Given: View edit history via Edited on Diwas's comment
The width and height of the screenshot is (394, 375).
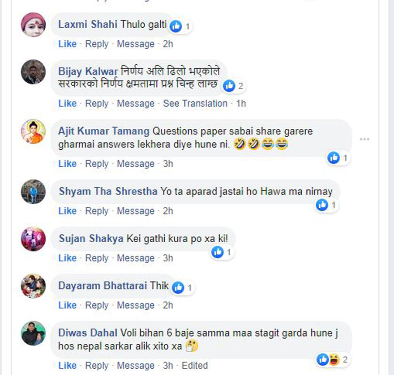Looking at the screenshot, I should 195,365.
